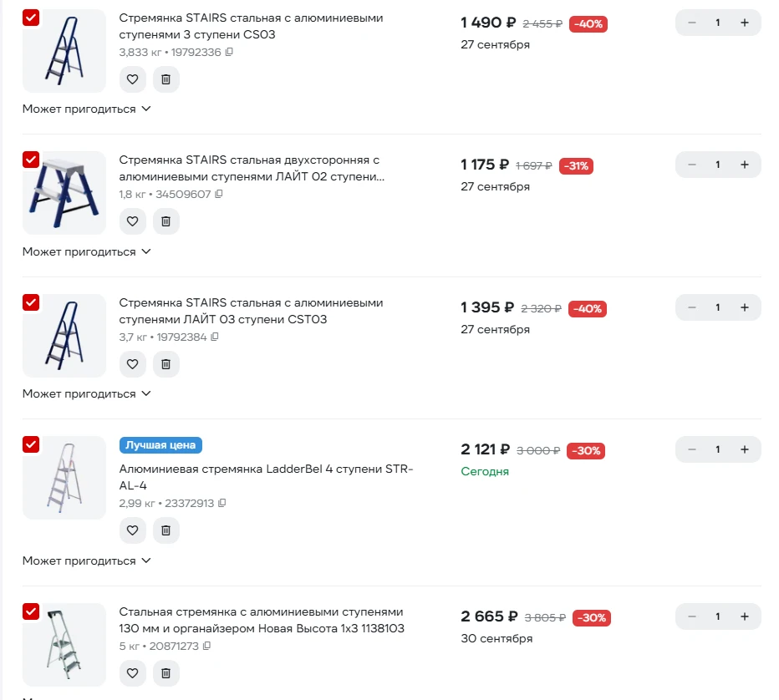Remove CST03 ladder with trash icon
779x700 pixels.
point(166,364)
